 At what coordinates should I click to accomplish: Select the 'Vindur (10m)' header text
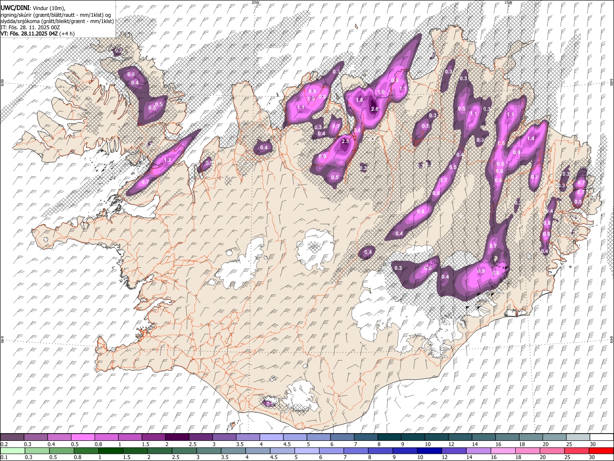point(49,9)
